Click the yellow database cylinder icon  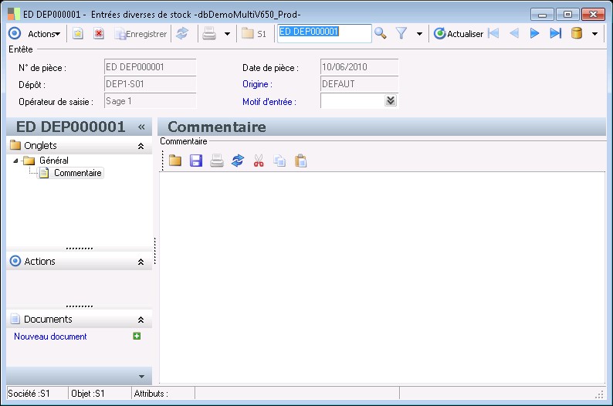(x=577, y=34)
